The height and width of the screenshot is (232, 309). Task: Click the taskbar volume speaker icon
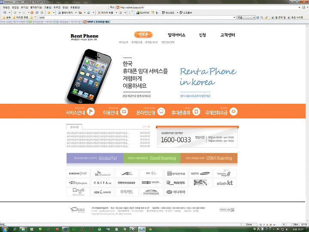tap(287, 229)
